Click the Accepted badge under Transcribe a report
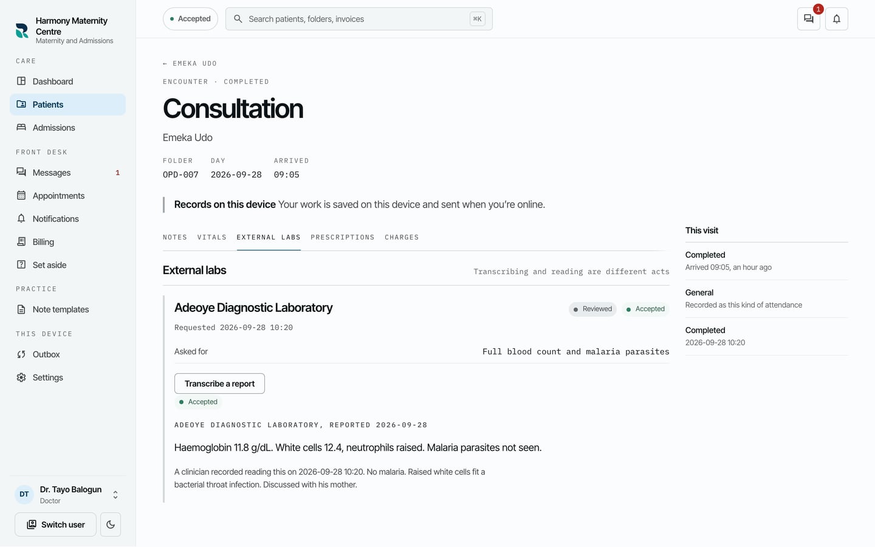The width and height of the screenshot is (875, 547). point(198,402)
